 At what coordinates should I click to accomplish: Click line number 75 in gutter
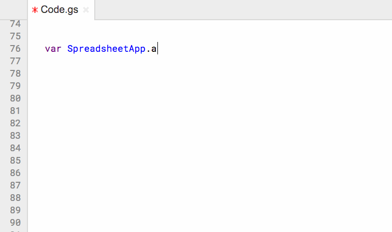point(15,36)
